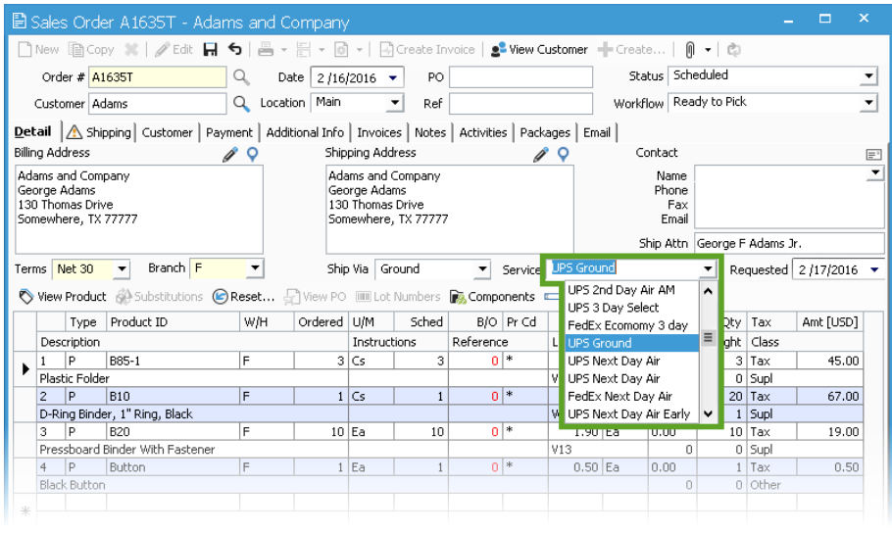The width and height of the screenshot is (892, 533).
Task: Switch to the Packages tab
Action: 545,132
